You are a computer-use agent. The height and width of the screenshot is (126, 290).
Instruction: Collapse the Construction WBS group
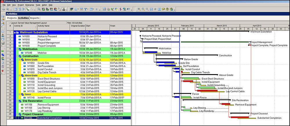coord(17,56)
